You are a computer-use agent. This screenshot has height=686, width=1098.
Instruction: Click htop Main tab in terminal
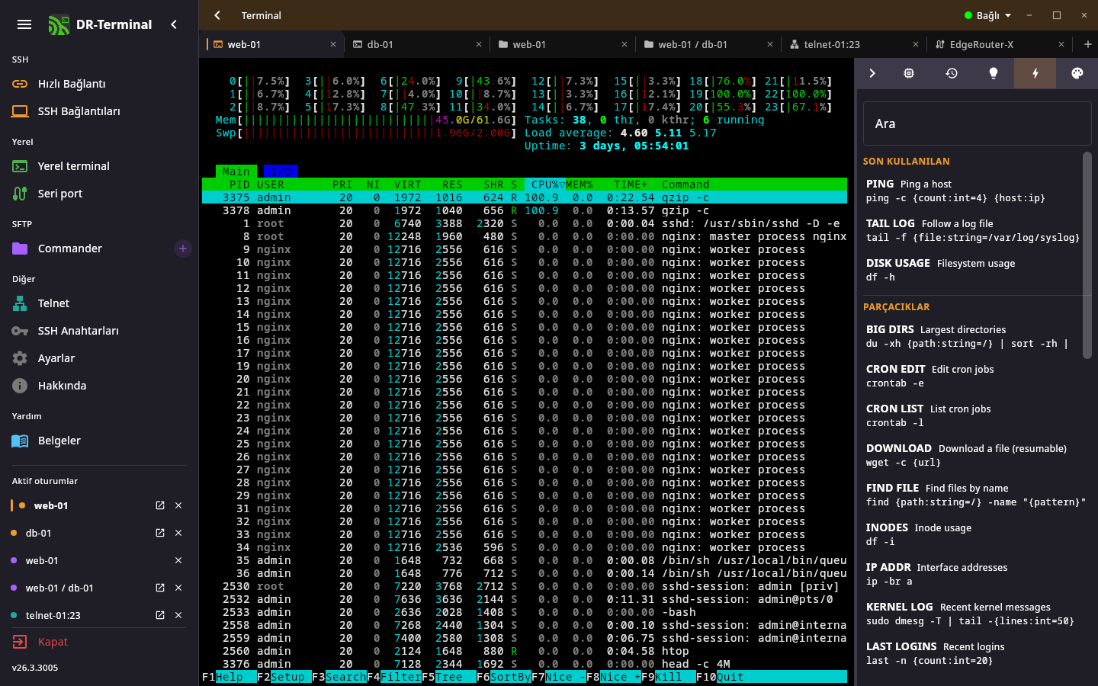[x=236, y=171]
